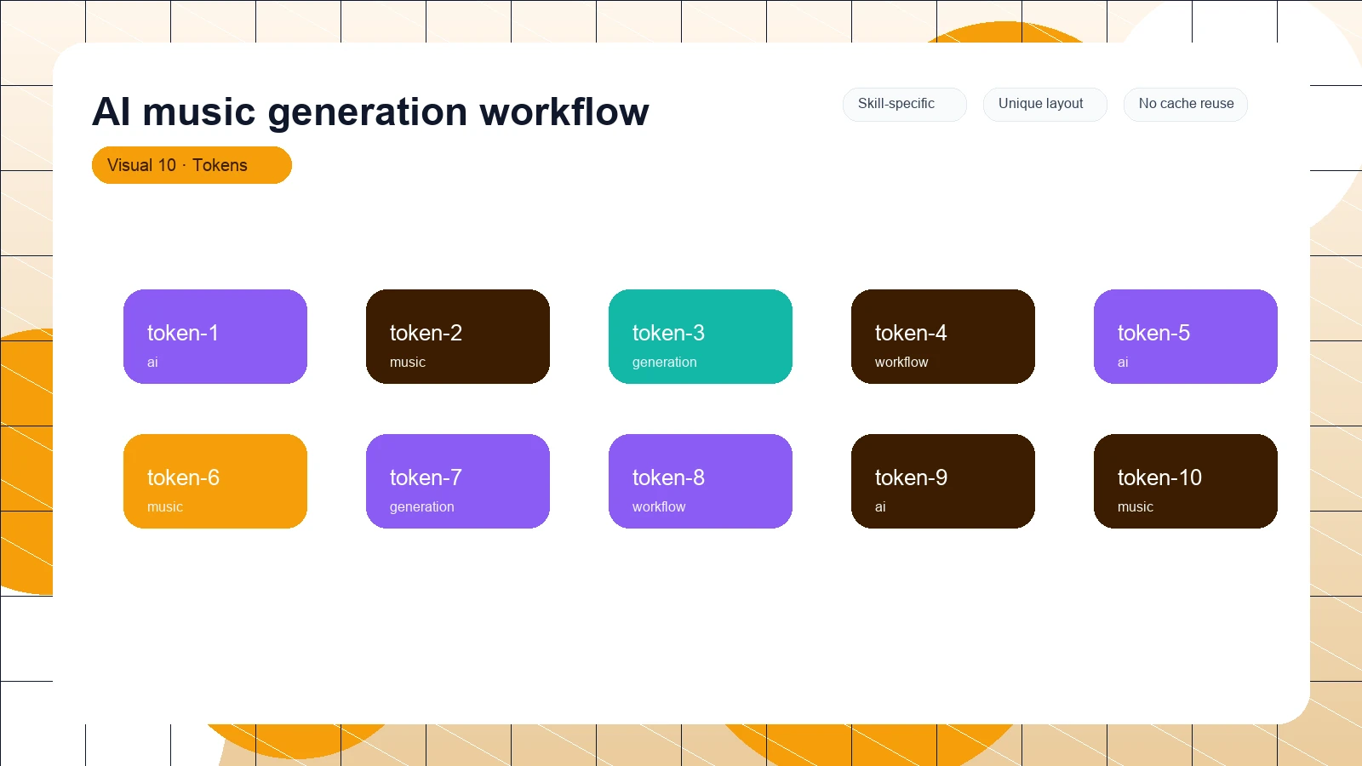Click the Unique layout tag

[1045, 104]
